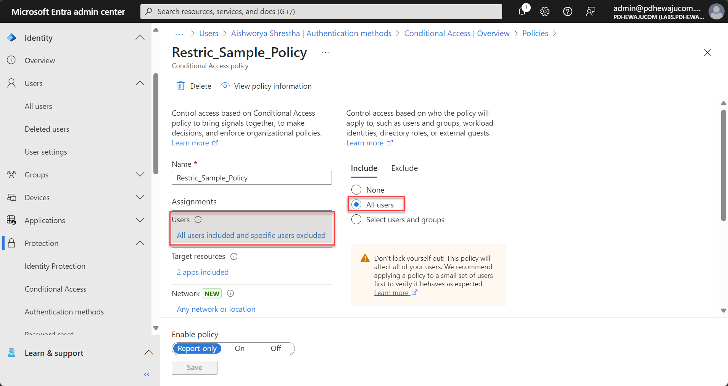Viewport: 728px width, 386px height.
Task: Open Learn more link under policy description
Action: 195,143
